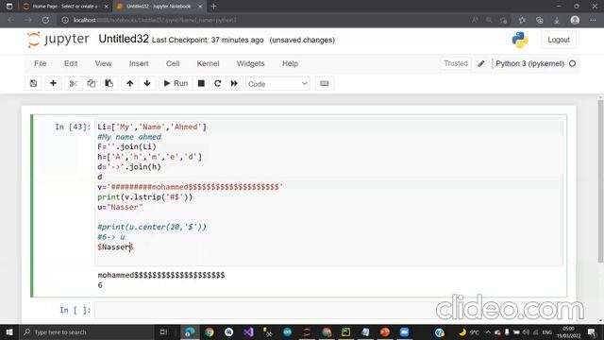Close the Home Page browser tab
This screenshot has width=604, height=340.
107,7
